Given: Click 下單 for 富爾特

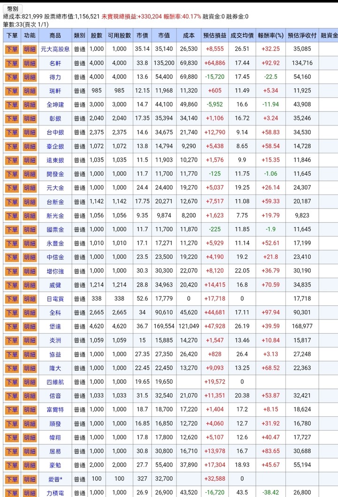Looking at the screenshot, I should [12, 410].
